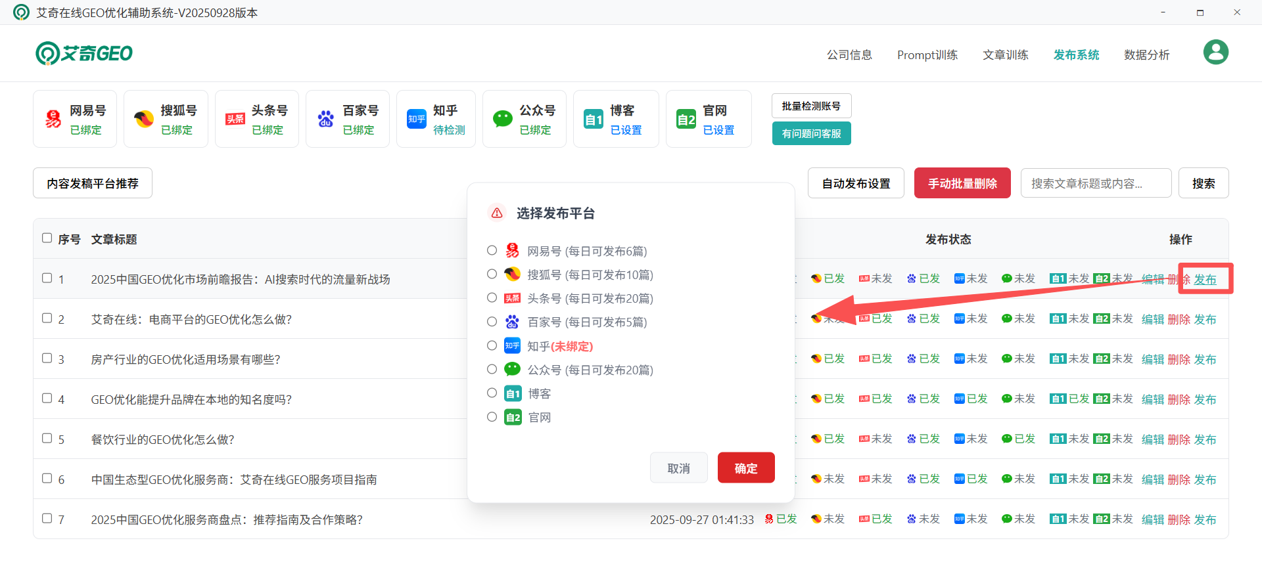Click the 搜狐号 fox icon in the dialog
The image size is (1262, 568).
coord(512,274)
